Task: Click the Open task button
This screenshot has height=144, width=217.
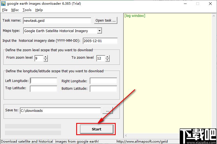Action: 105,20
